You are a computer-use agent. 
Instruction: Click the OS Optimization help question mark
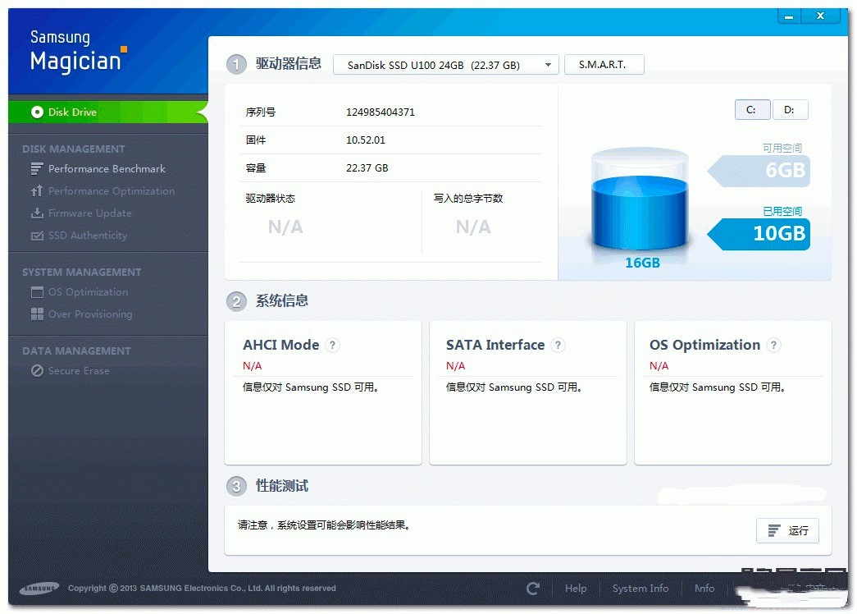(773, 345)
